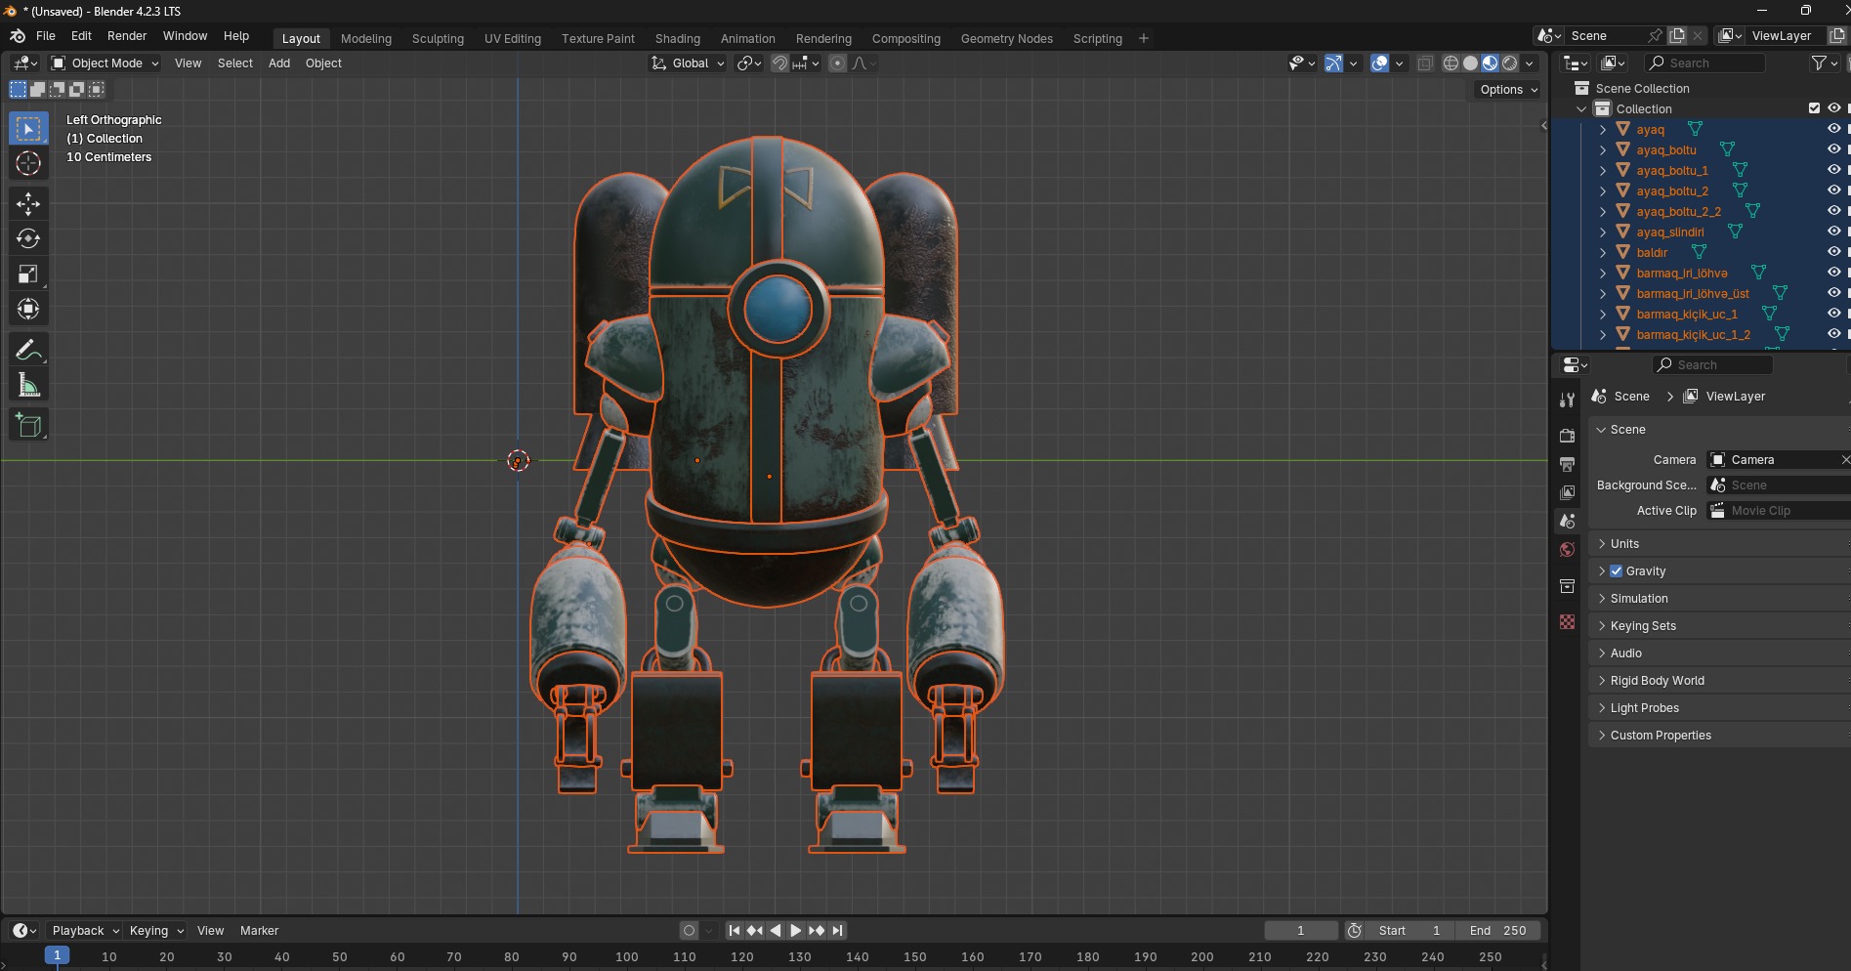Screen dimensions: 1851x971
Task: Add a new workspace tab
Action: pyautogui.click(x=1143, y=38)
